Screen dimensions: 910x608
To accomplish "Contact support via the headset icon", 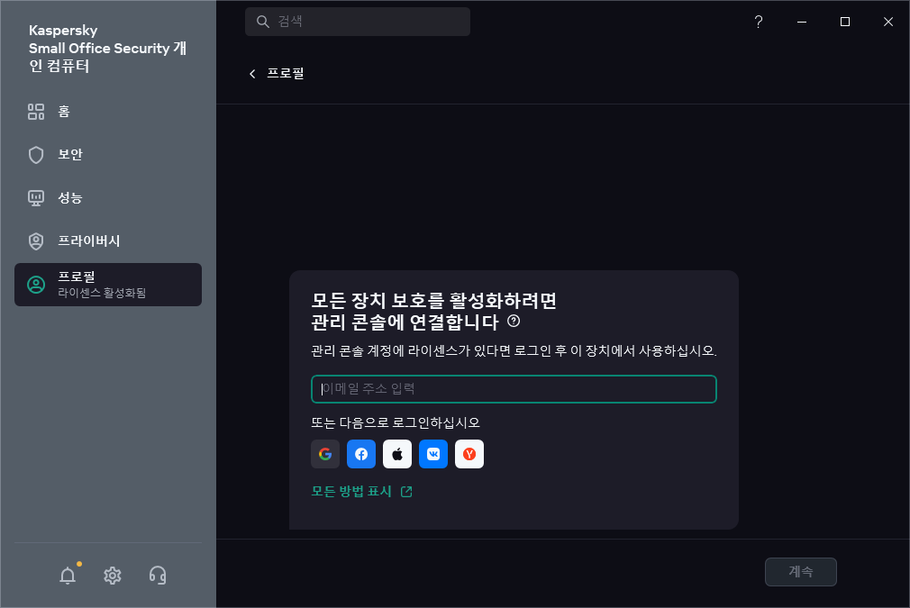I will 158,575.
